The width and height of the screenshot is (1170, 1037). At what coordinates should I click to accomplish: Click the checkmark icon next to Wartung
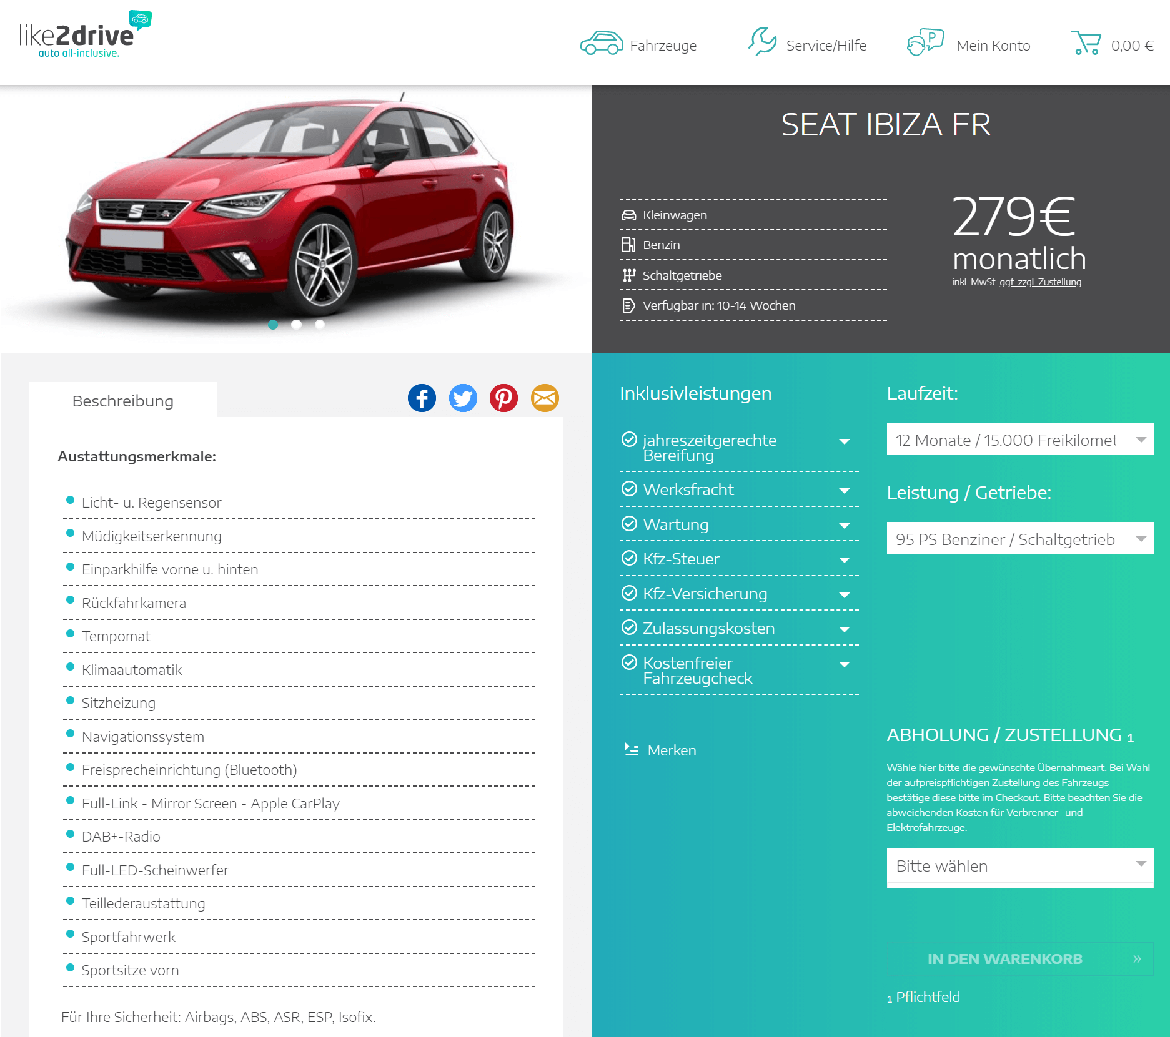tap(629, 523)
